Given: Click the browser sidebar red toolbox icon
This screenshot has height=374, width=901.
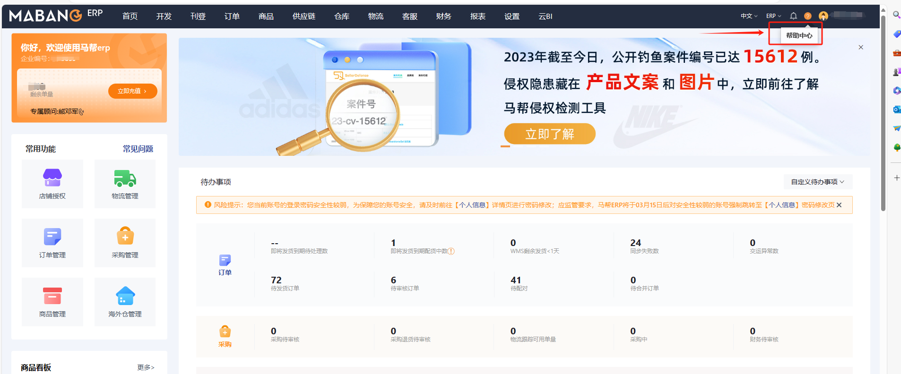Looking at the screenshot, I should click(x=896, y=53).
